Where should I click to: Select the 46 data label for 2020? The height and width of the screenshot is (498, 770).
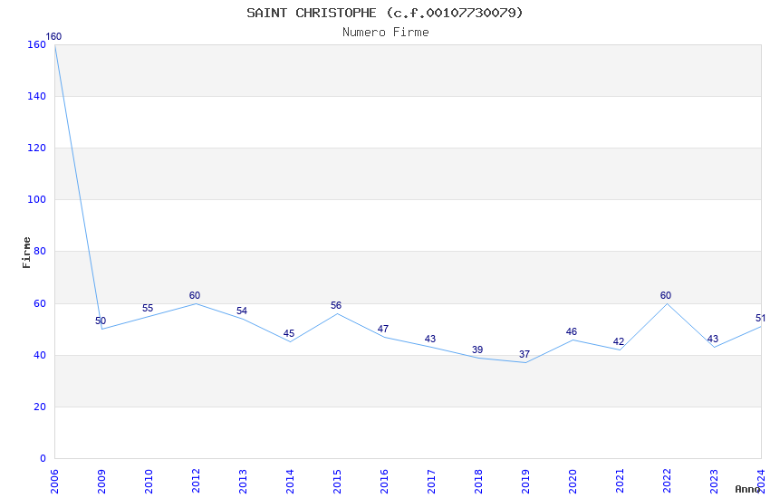(x=571, y=331)
